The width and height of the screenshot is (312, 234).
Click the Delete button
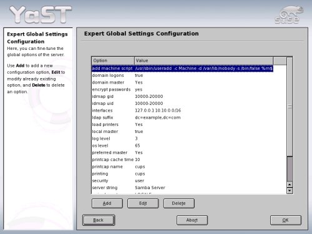coord(179,203)
